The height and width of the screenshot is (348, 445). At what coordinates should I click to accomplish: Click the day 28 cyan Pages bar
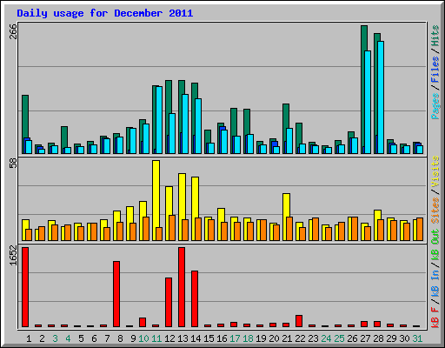tap(381, 97)
